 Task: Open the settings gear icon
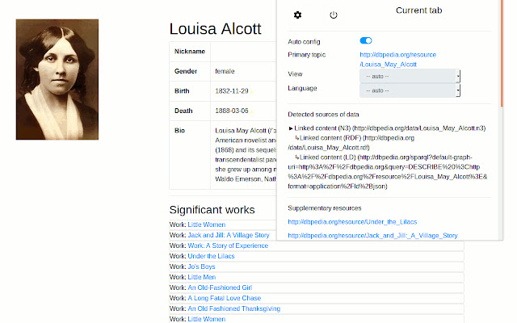point(297,15)
